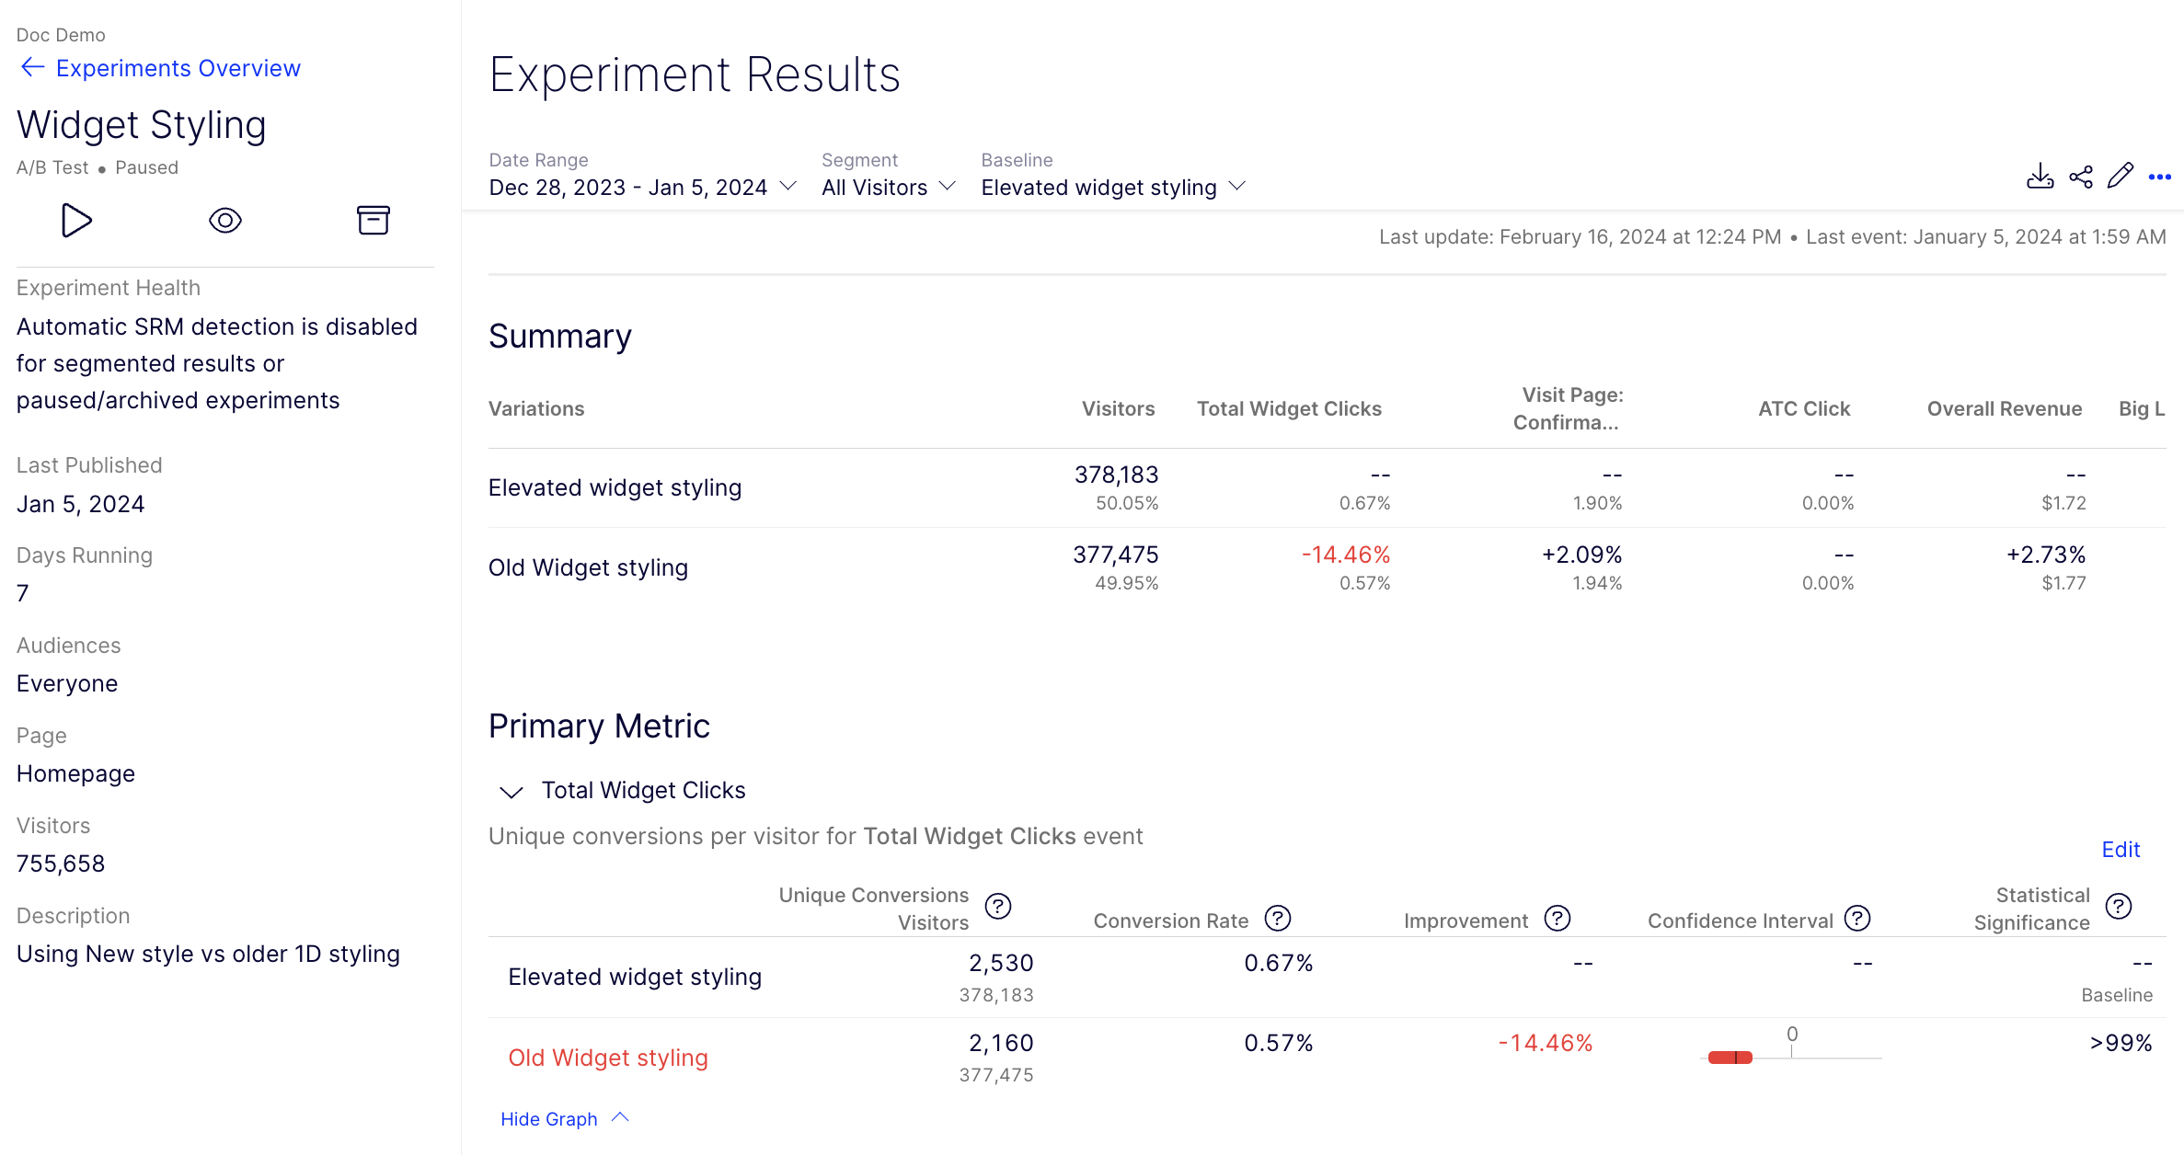Image resolution: width=2184 pixels, height=1155 pixels.
Task: Open the Date Range dropdown
Action: [x=642, y=188]
